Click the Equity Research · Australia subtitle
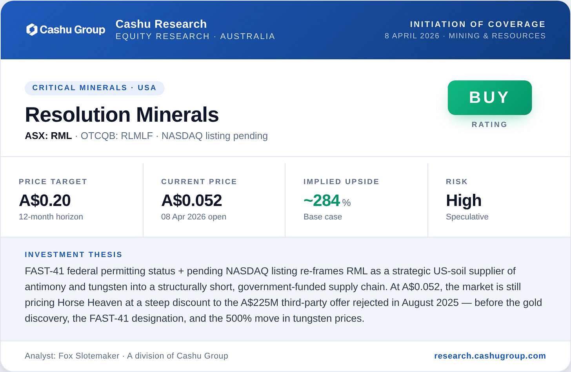Image resolution: width=571 pixels, height=372 pixels. [195, 36]
